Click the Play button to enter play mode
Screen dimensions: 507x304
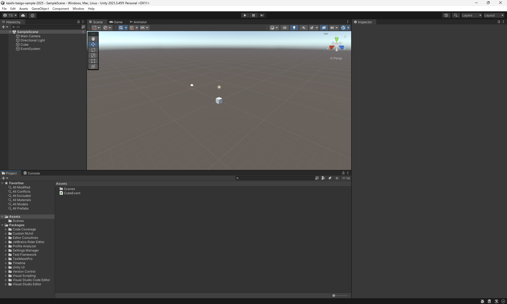245,15
